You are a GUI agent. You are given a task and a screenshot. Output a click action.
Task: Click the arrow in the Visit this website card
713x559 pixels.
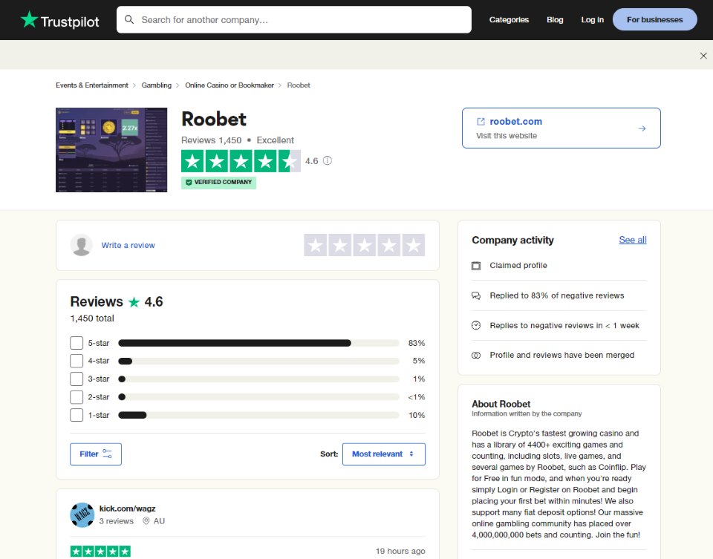(642, 128)
